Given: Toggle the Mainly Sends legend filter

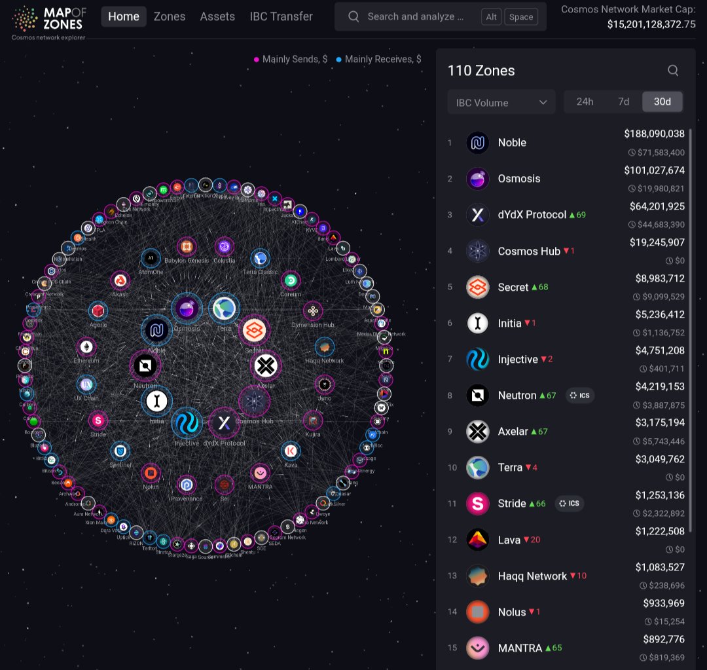Looking at the screenshot, I should pos(289,59).
